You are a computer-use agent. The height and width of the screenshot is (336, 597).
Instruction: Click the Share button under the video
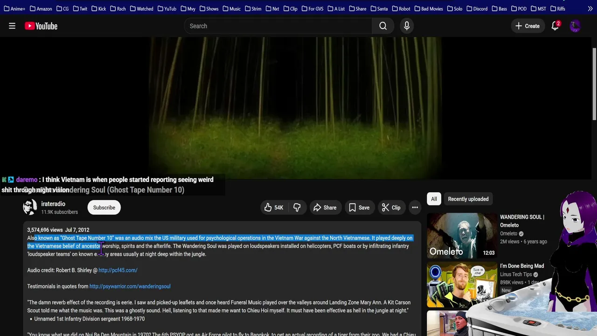pos(325,208)
